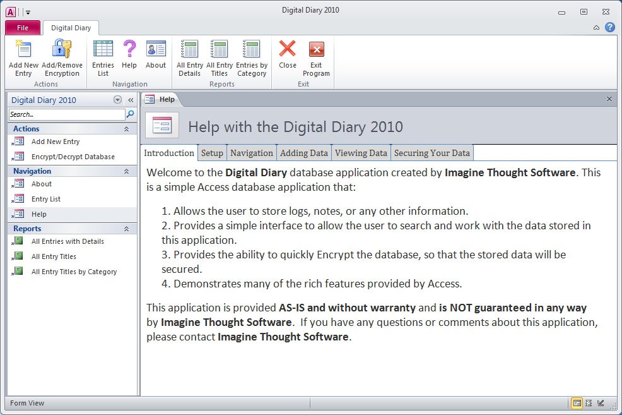Switch to Form View using the status bar icon
The height and width of the screenshot is (415, 622).
(577, 403)
